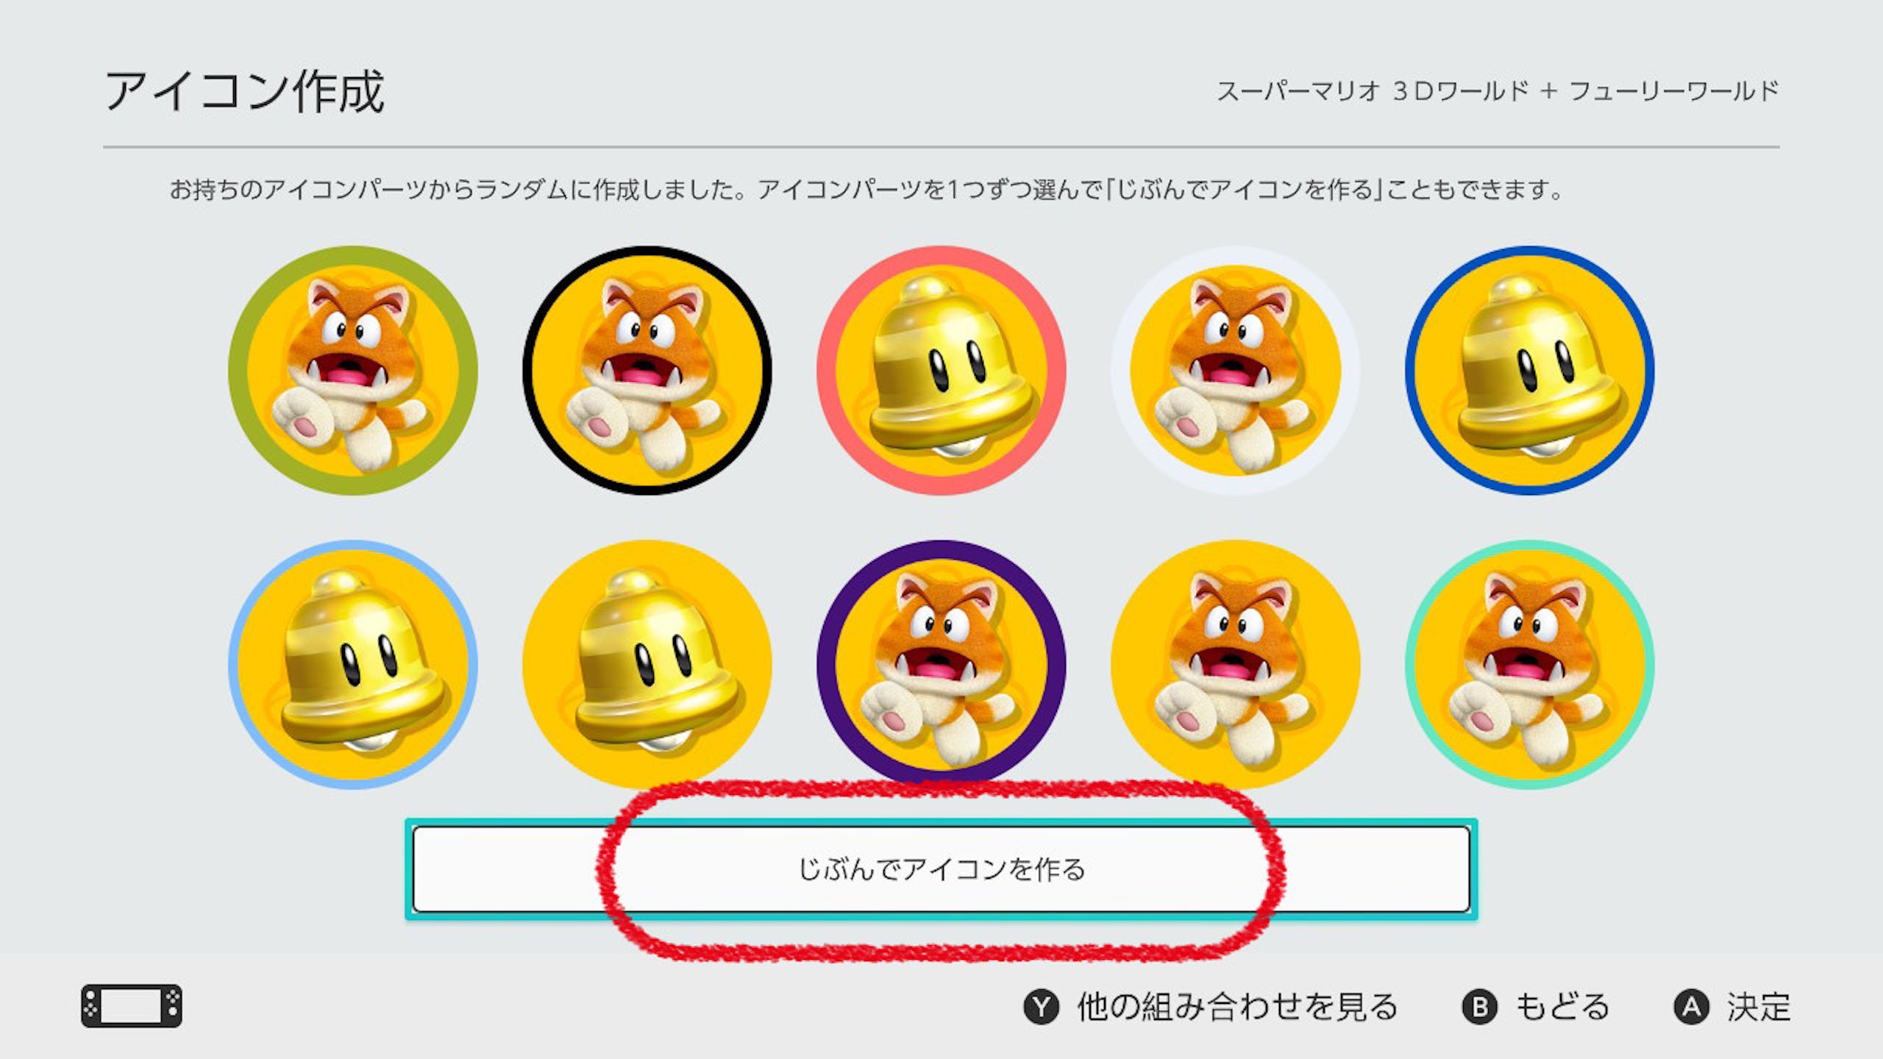Click the Switch controller icon
The height and width of the screenshot is (1059, 1883).
tap(132, 1006)
